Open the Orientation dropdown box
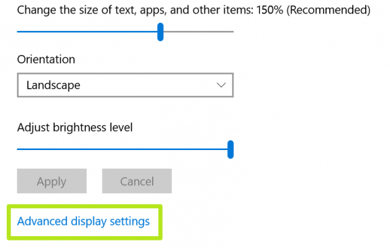This screenshot has height=248, width=390. [x=125, y=85]
